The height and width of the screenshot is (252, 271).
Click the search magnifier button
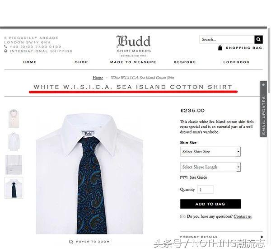coord(258,40)
